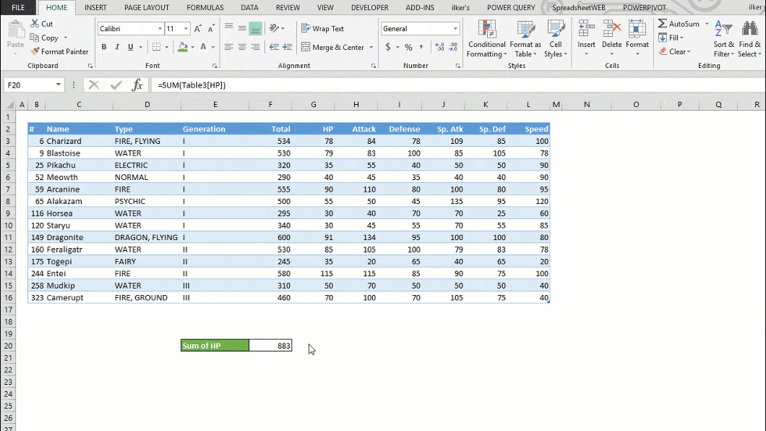
Task: Apply italic formatting to selection
Action: click(116, 46)
